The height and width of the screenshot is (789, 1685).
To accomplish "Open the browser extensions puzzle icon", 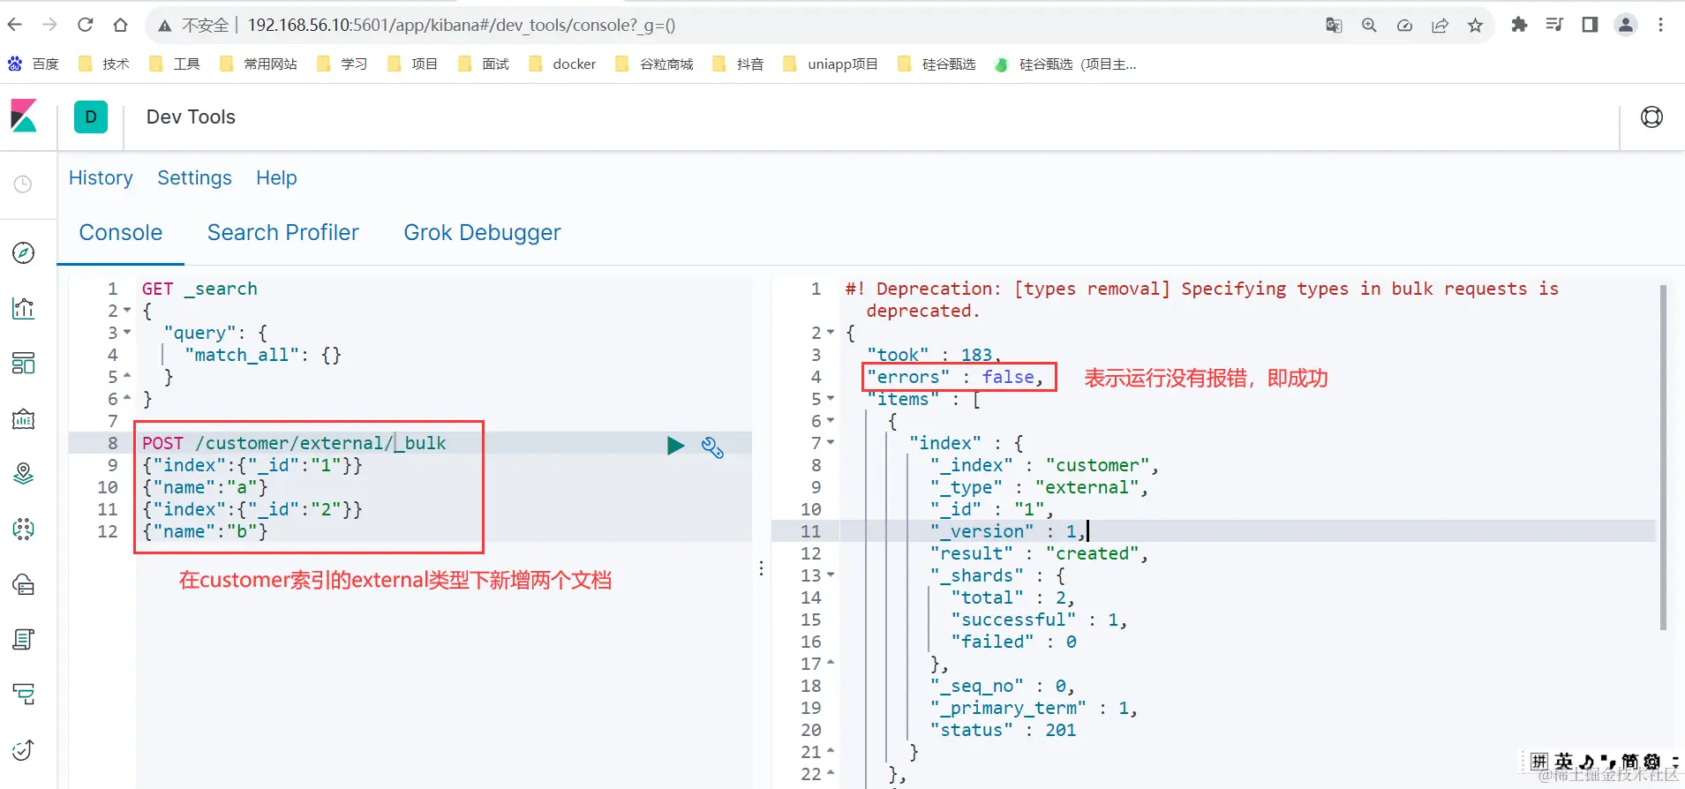I will coord(1519,25).
